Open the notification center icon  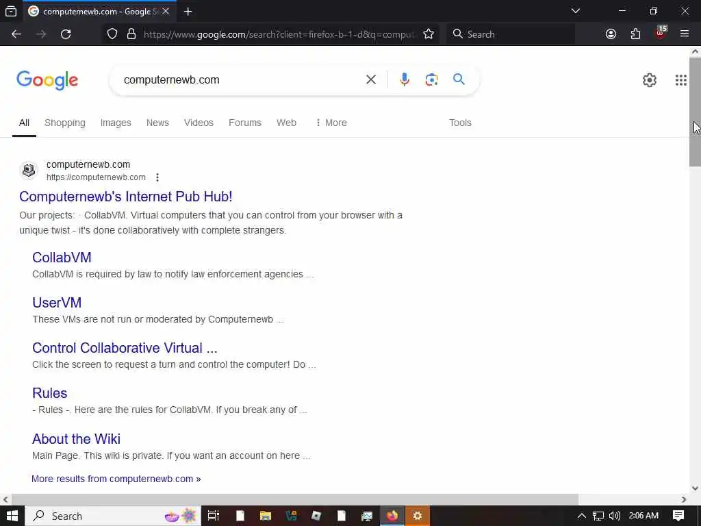pos(678,516)
